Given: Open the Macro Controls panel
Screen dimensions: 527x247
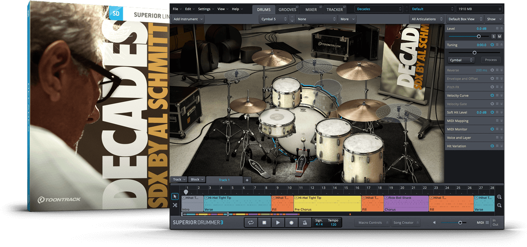Looking at the screenshot, I should (372, 222).
